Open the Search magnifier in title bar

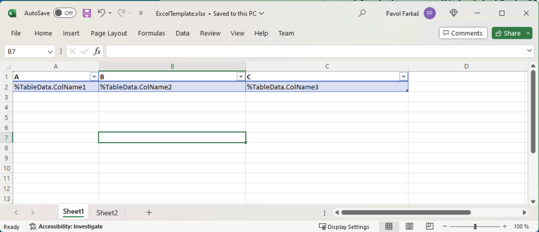[x=362, y=13]
